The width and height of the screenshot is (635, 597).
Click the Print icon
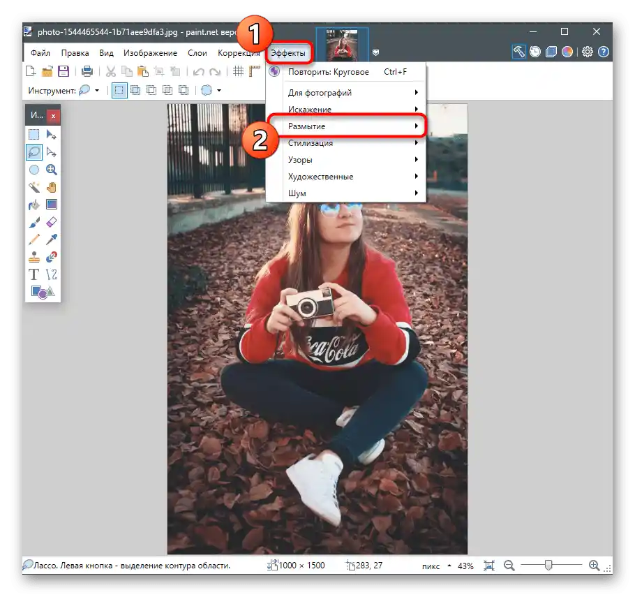[87, 71]
